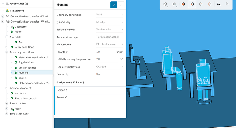Select Natural convection inlet above BigMachines
Screen dimensions: 236x128
tap(34, 57)
